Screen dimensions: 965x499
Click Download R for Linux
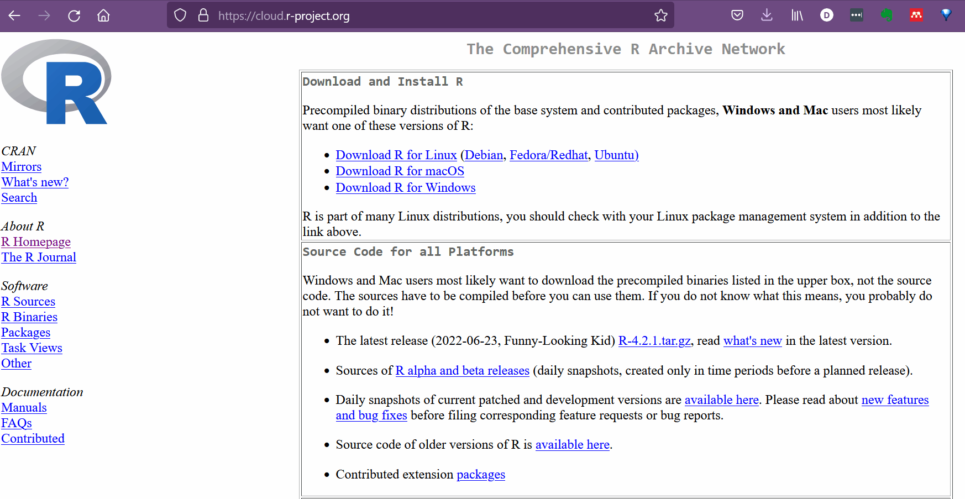pyautogui.click(x=396, y=155)
